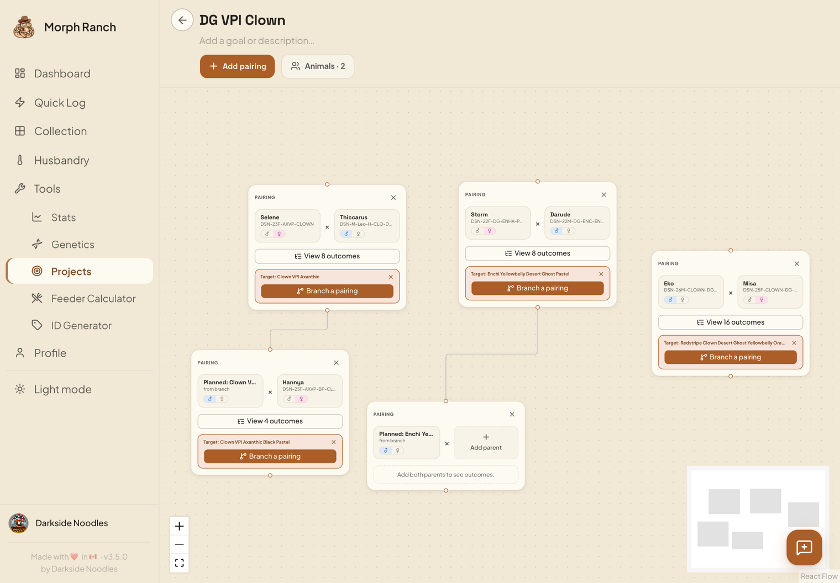840x583 pixels.
Task: Zoom in on the pairing canvas
Action: (x=179, y=526)
